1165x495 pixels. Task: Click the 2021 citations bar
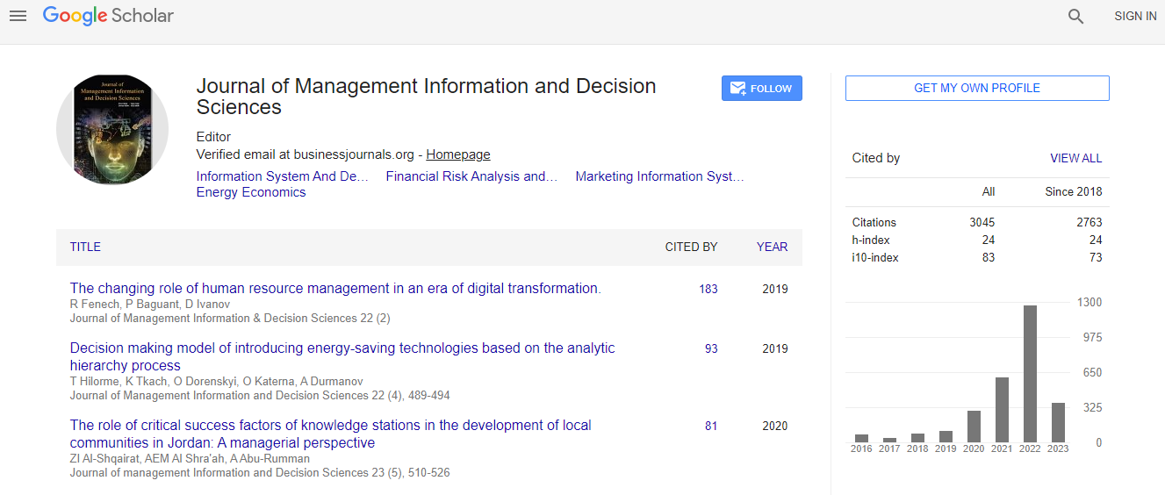tap(1002, 410)
